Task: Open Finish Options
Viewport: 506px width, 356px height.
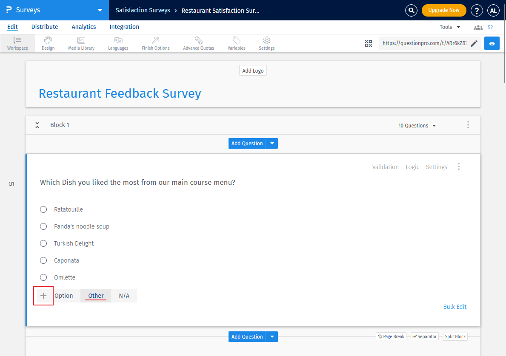Action: (155, 43)
